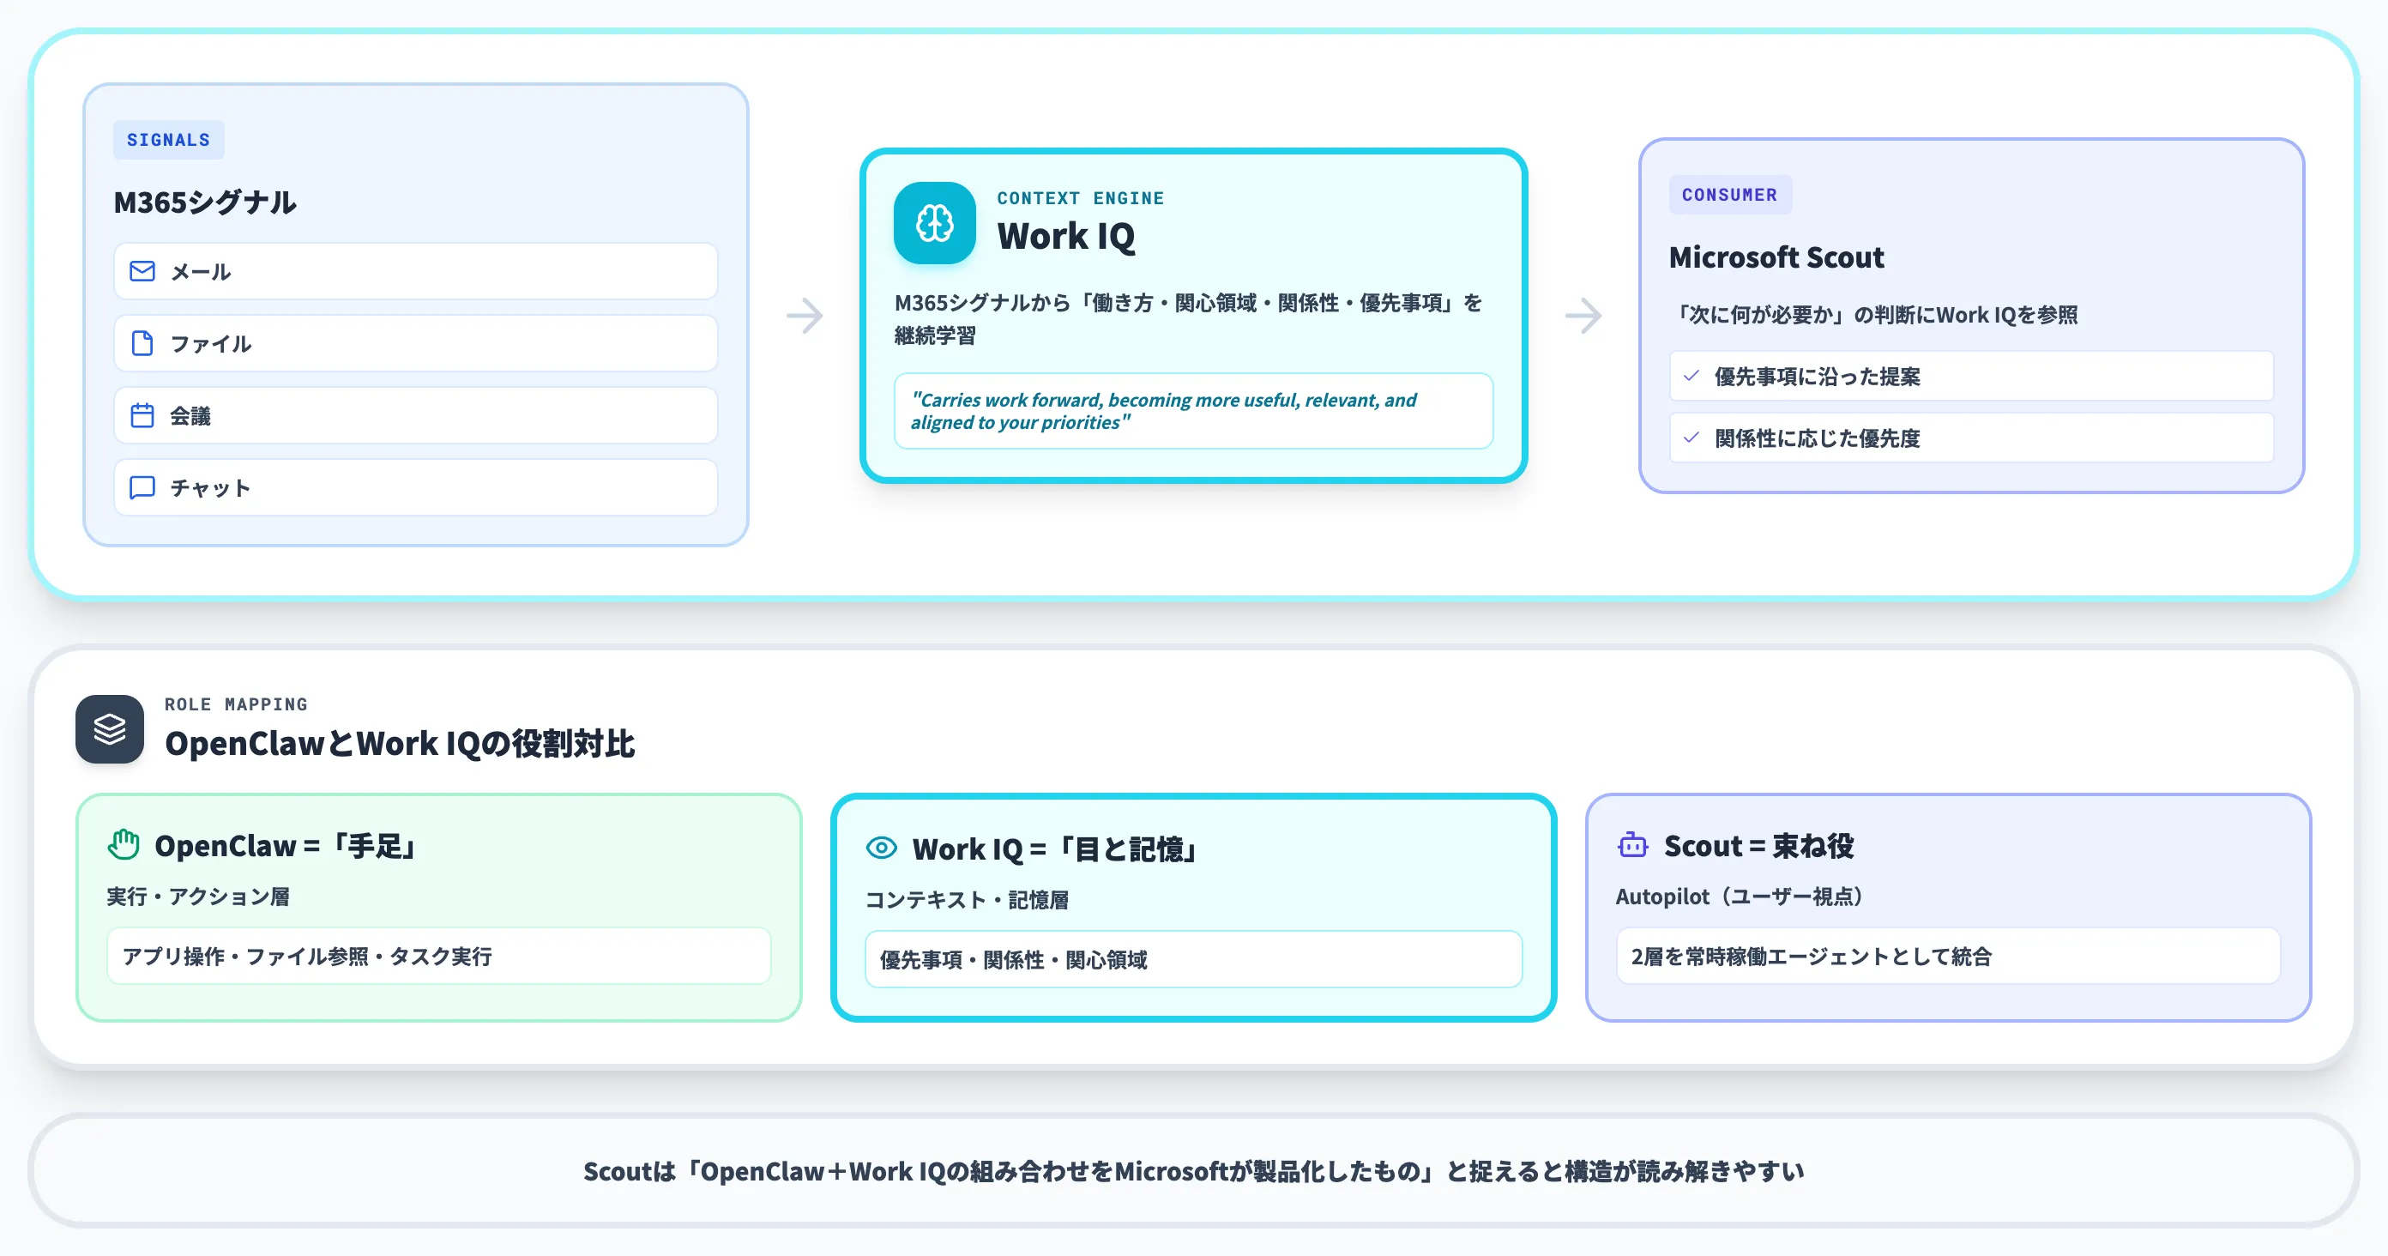Click the Work IQ title in context engine card
The height and width of the screenshot is (1256, 2388).
(1066, 237)
